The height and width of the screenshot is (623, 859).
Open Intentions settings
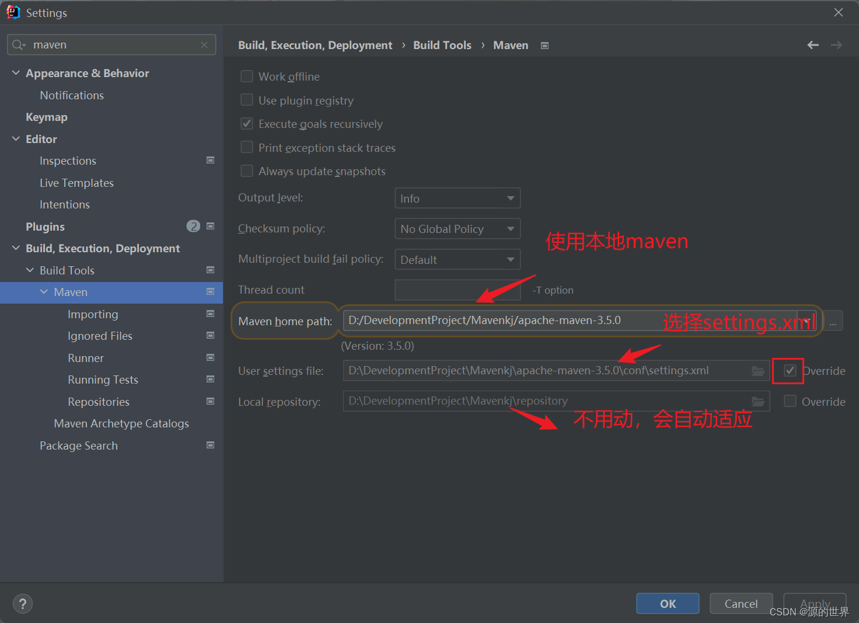tap(65, 204)
